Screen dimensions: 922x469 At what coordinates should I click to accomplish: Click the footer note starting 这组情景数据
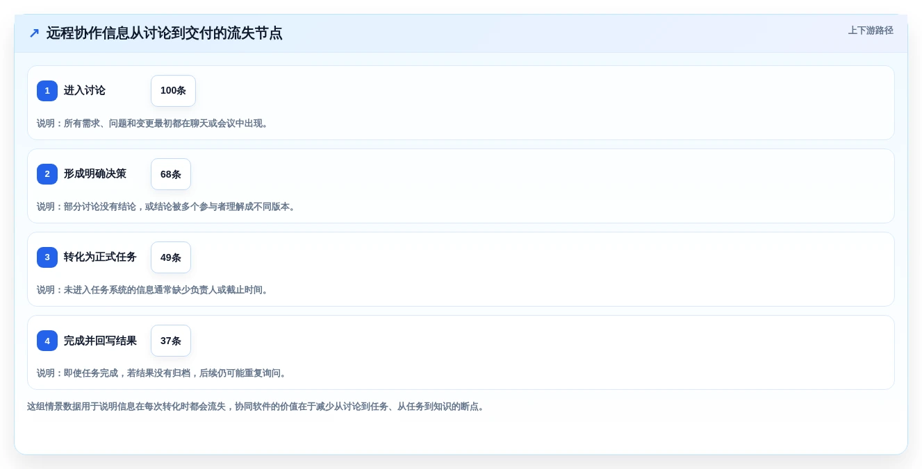coord(257,407)
